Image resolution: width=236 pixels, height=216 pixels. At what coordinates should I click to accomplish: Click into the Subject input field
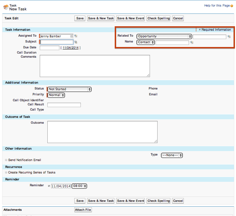tap(57, 42)
